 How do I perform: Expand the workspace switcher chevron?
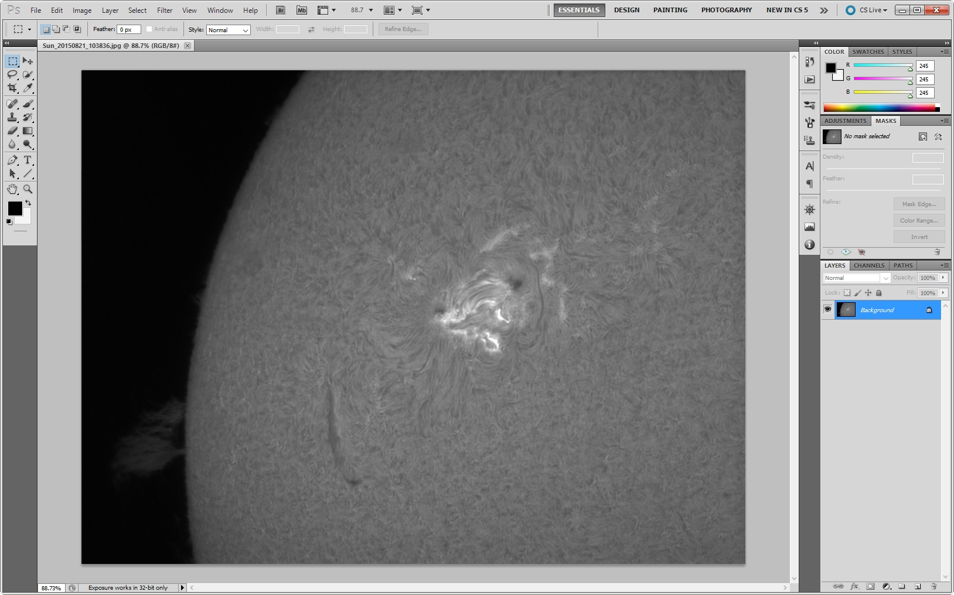click(x=824, y=10)
